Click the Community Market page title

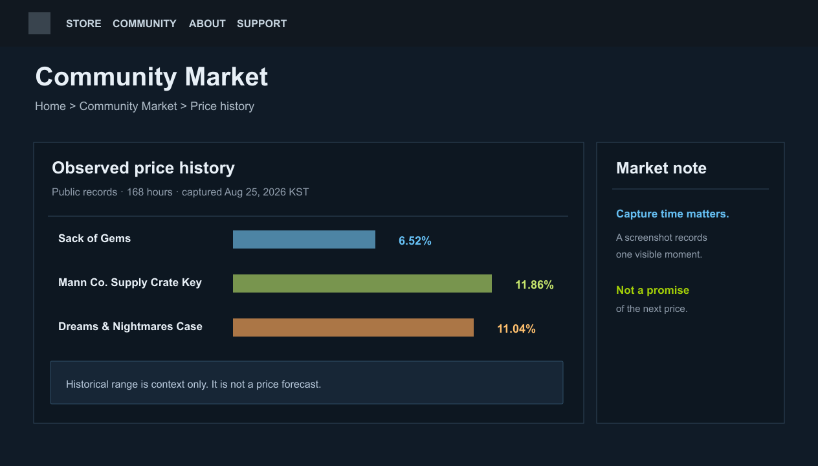click(x=151, y=77)
